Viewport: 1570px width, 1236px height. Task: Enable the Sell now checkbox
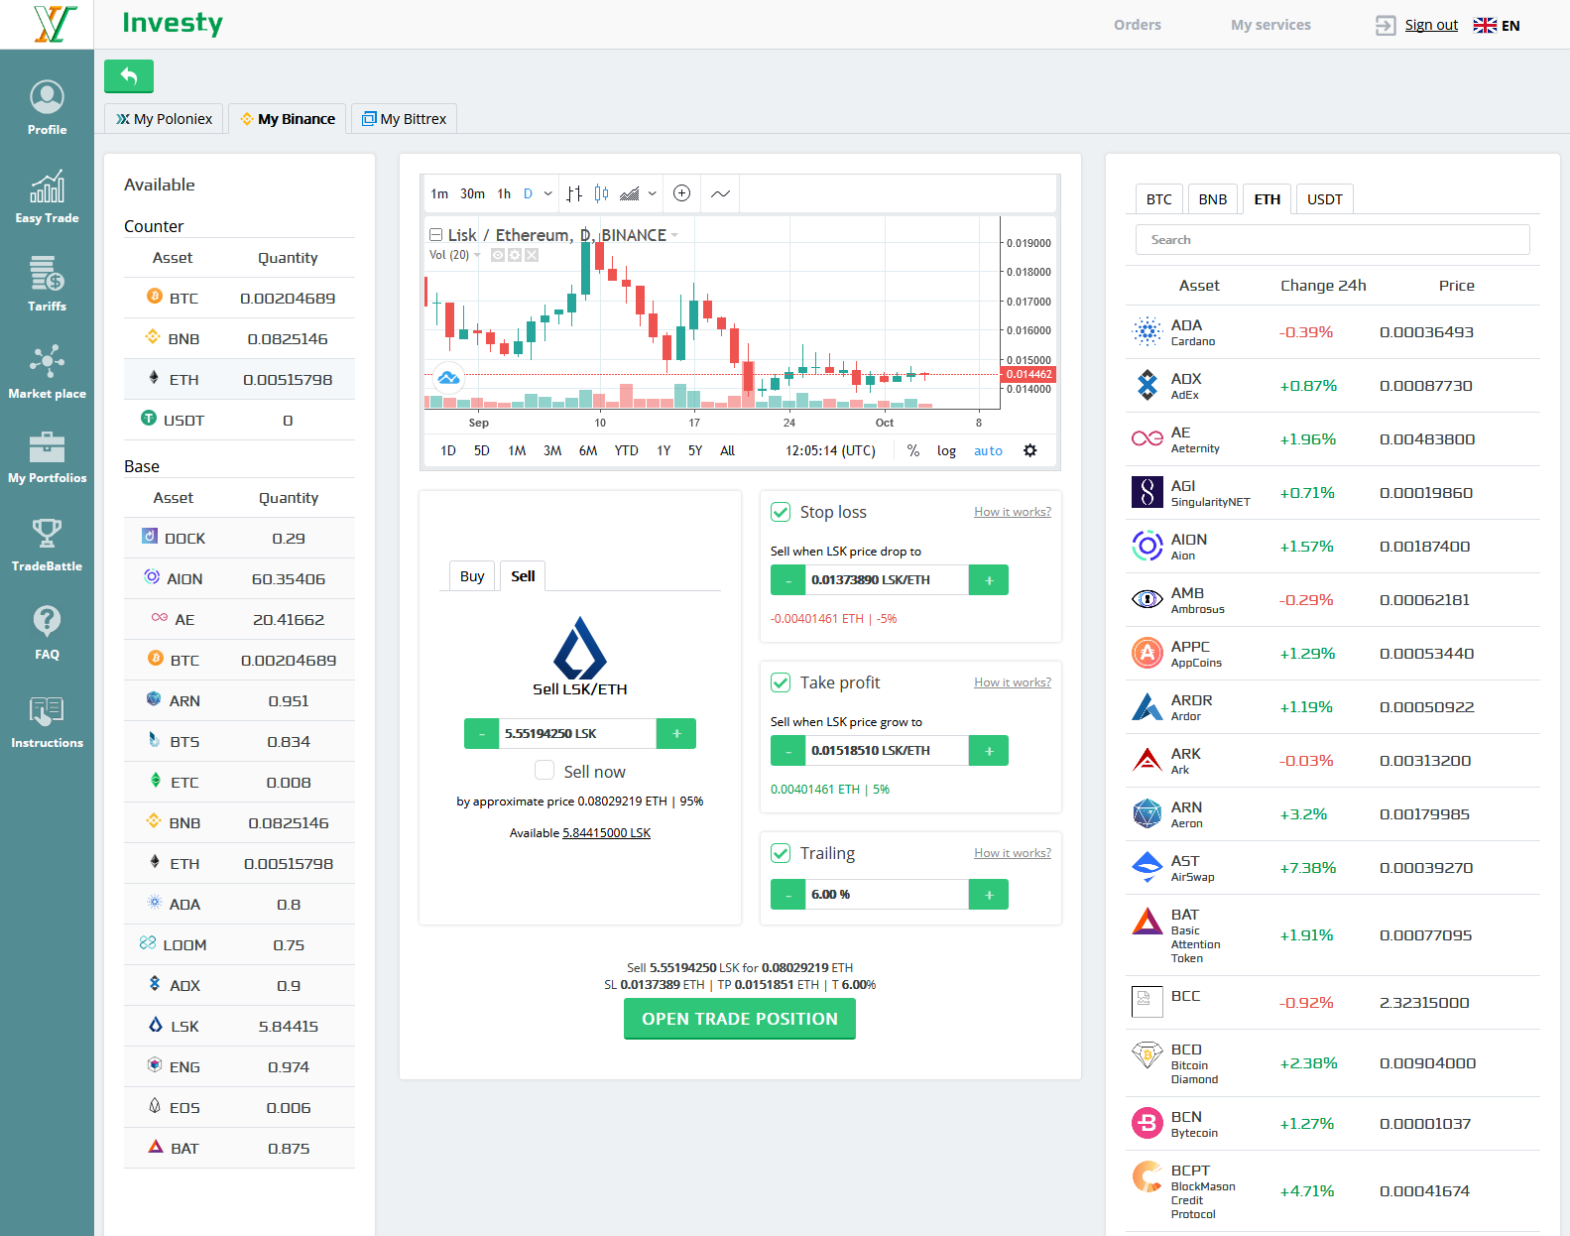point(544,771)
